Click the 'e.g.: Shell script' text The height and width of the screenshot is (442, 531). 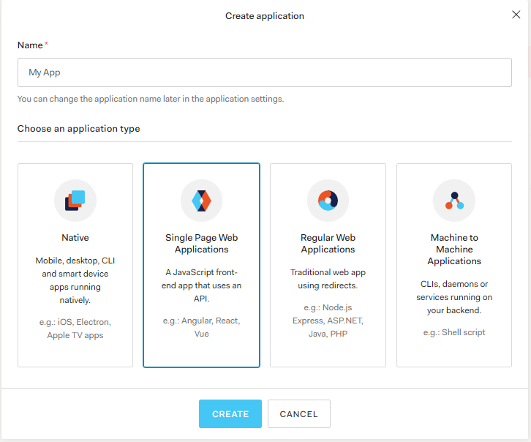[x=454, y=332]
